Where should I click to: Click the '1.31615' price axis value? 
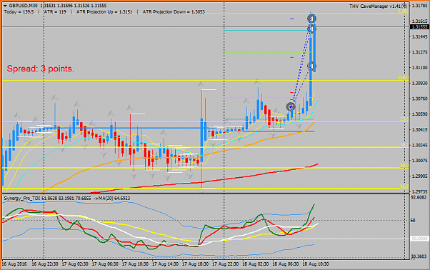point(419,21)
